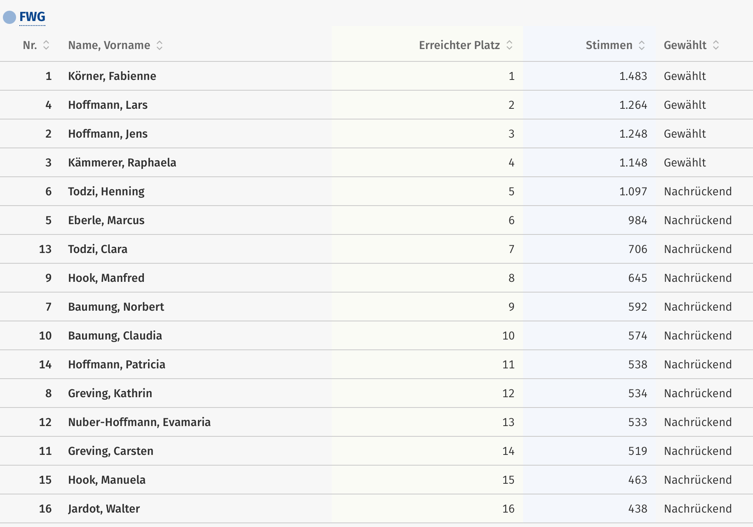Select the name Hook, Manfred
Screen dimensions: 753x527
(106, 278)
